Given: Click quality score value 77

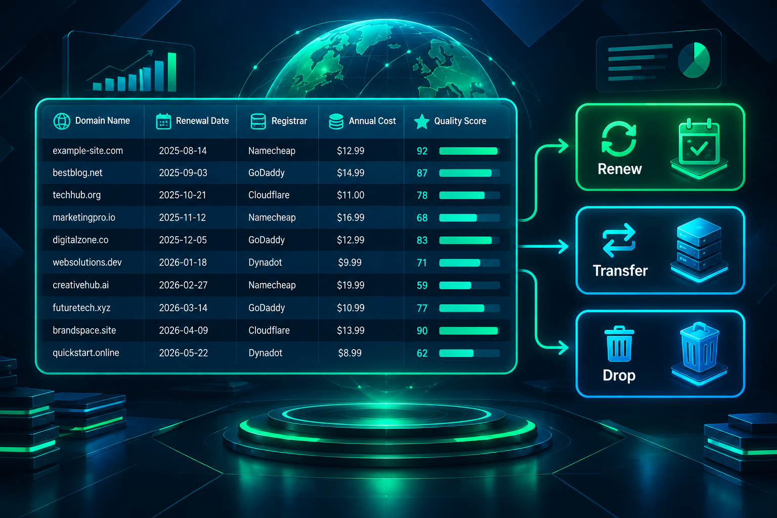Looking at the screenshot, I should point(422,308).
